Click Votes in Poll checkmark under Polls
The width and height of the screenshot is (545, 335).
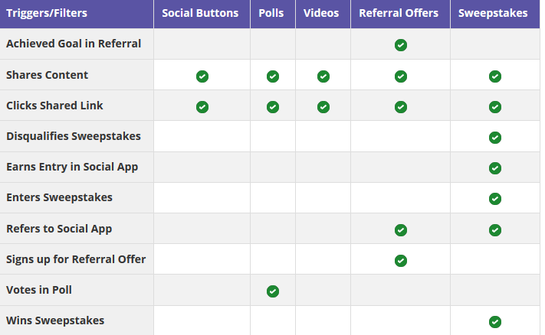[272, 291]
